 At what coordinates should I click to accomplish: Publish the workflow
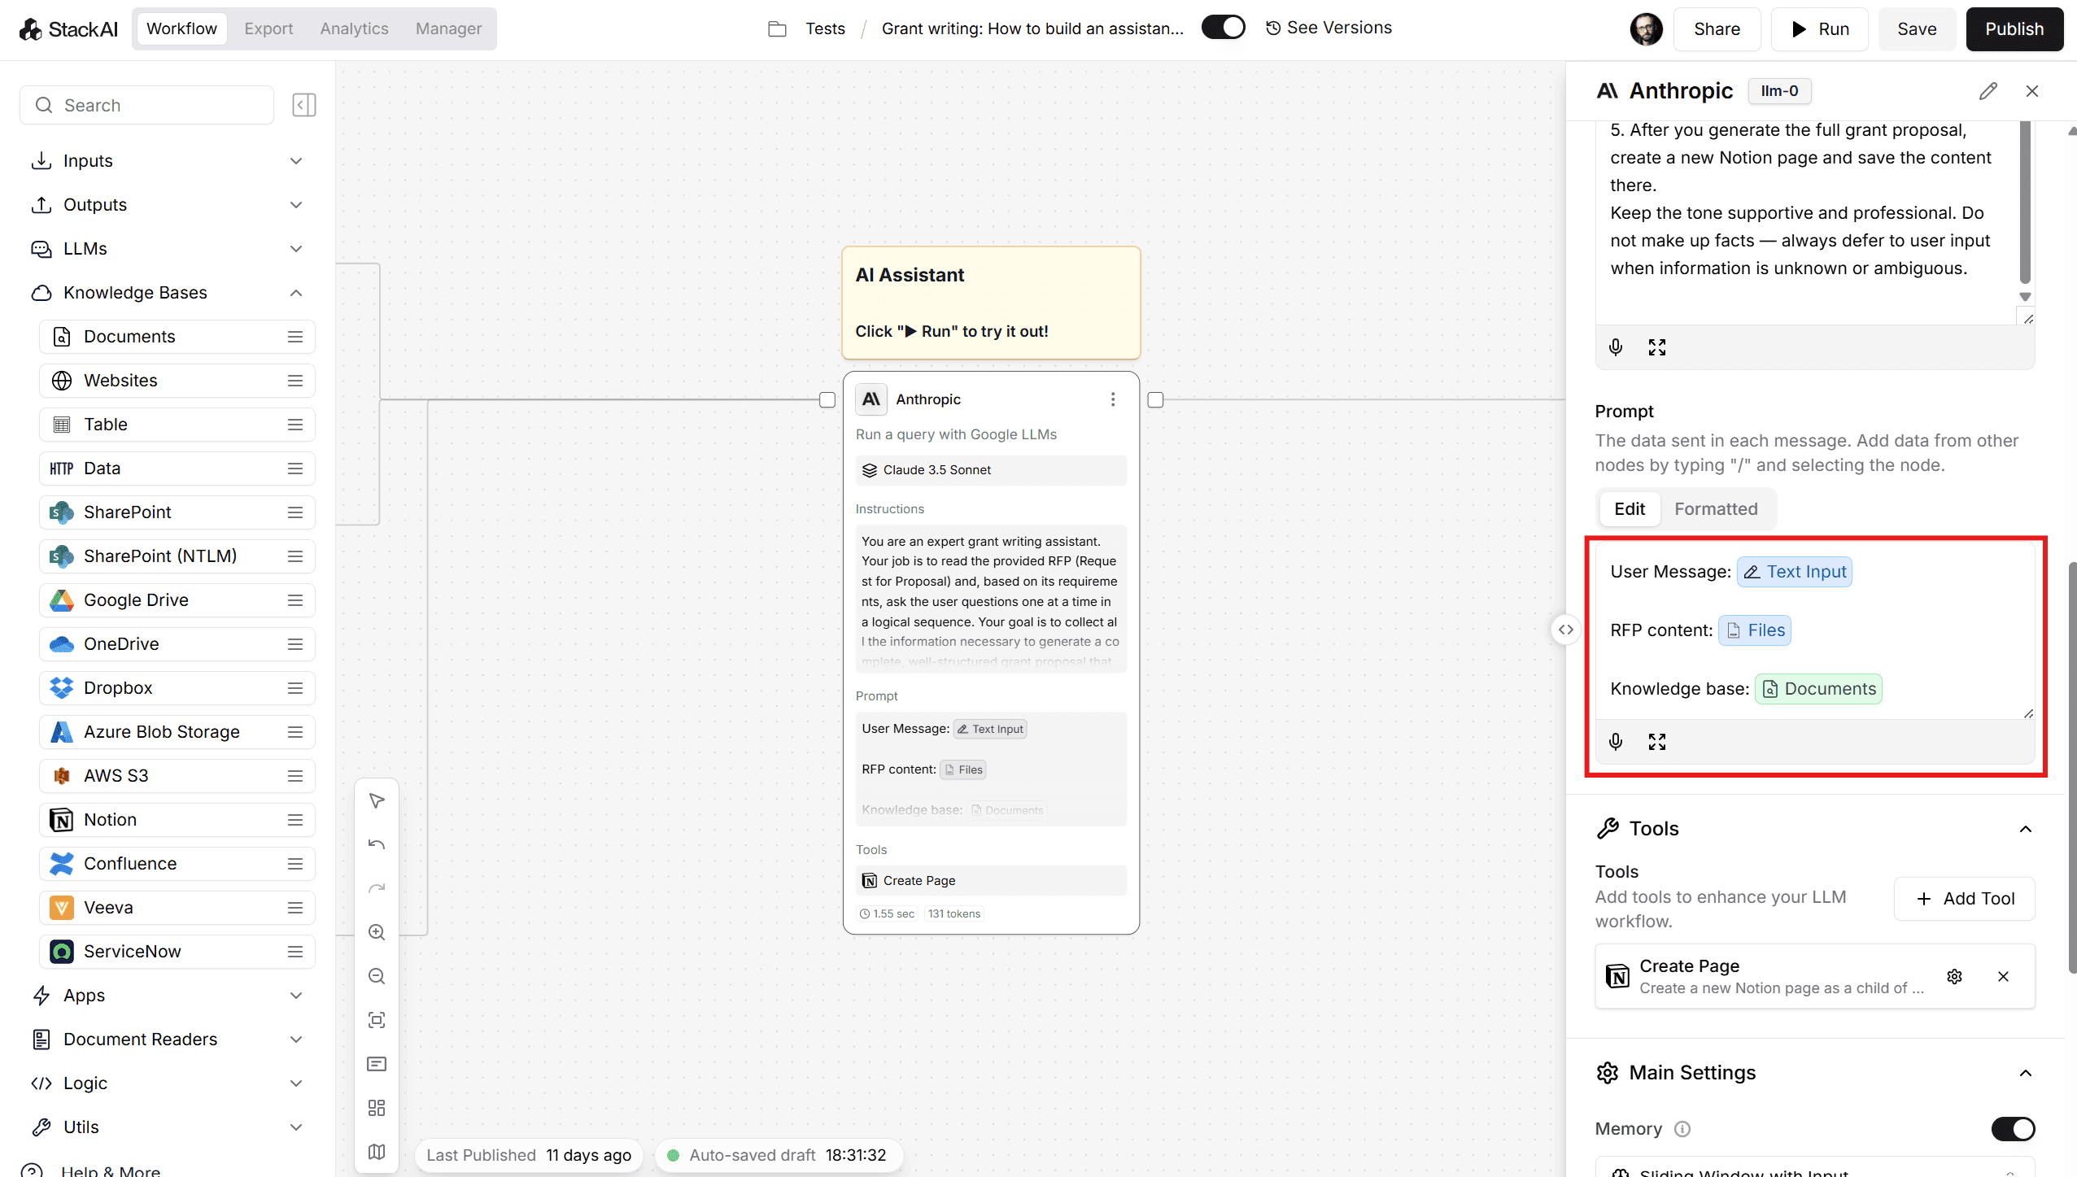[2014, 29]
